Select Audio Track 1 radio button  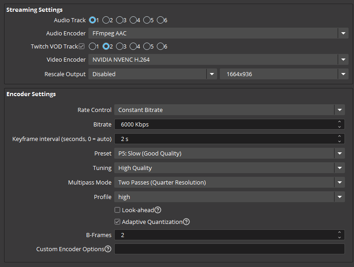92,20
